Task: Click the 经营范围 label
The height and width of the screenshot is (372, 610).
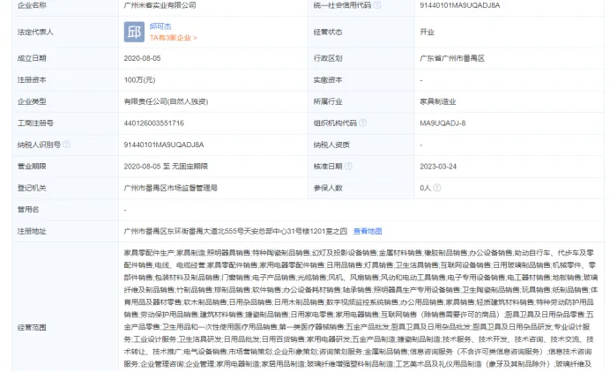Action: pos(32,327)
